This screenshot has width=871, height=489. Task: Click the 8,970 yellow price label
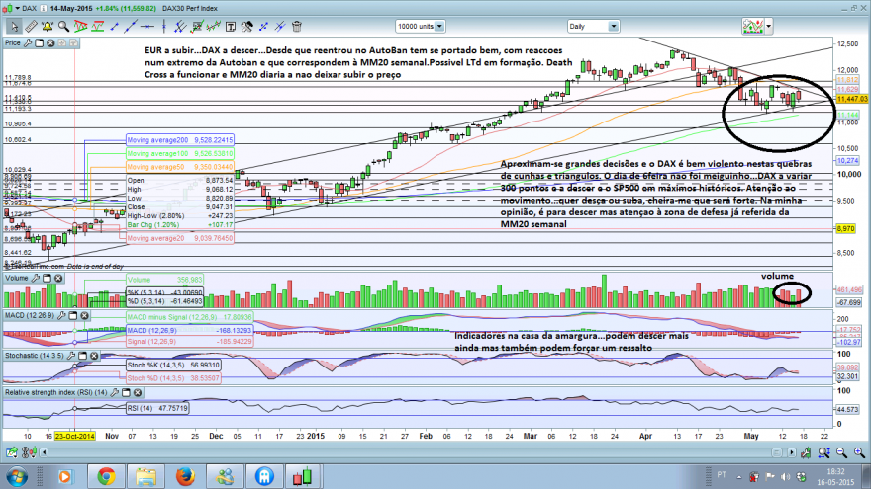[x=845, y=228]
